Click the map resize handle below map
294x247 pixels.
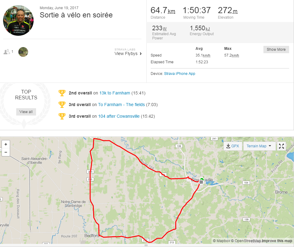point(146,245)
